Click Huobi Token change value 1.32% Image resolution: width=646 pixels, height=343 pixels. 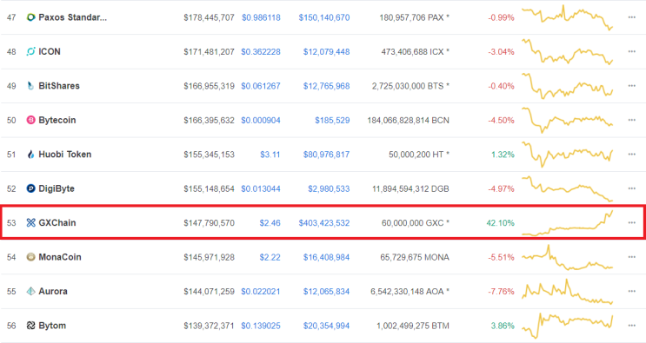click(x=503, y=155)
